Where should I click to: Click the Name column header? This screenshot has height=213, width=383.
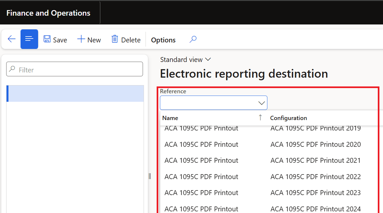(170, 118)
